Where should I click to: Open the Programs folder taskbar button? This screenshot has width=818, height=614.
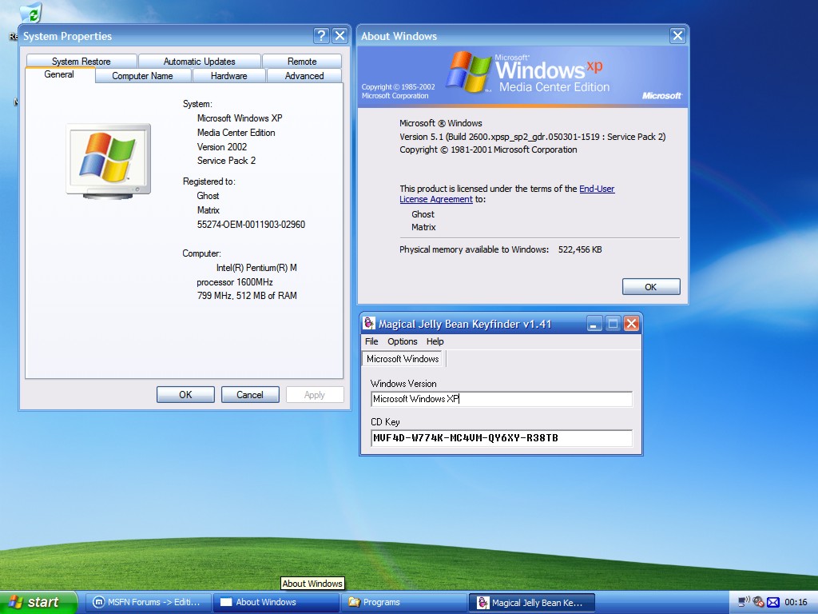click(404, 603)
